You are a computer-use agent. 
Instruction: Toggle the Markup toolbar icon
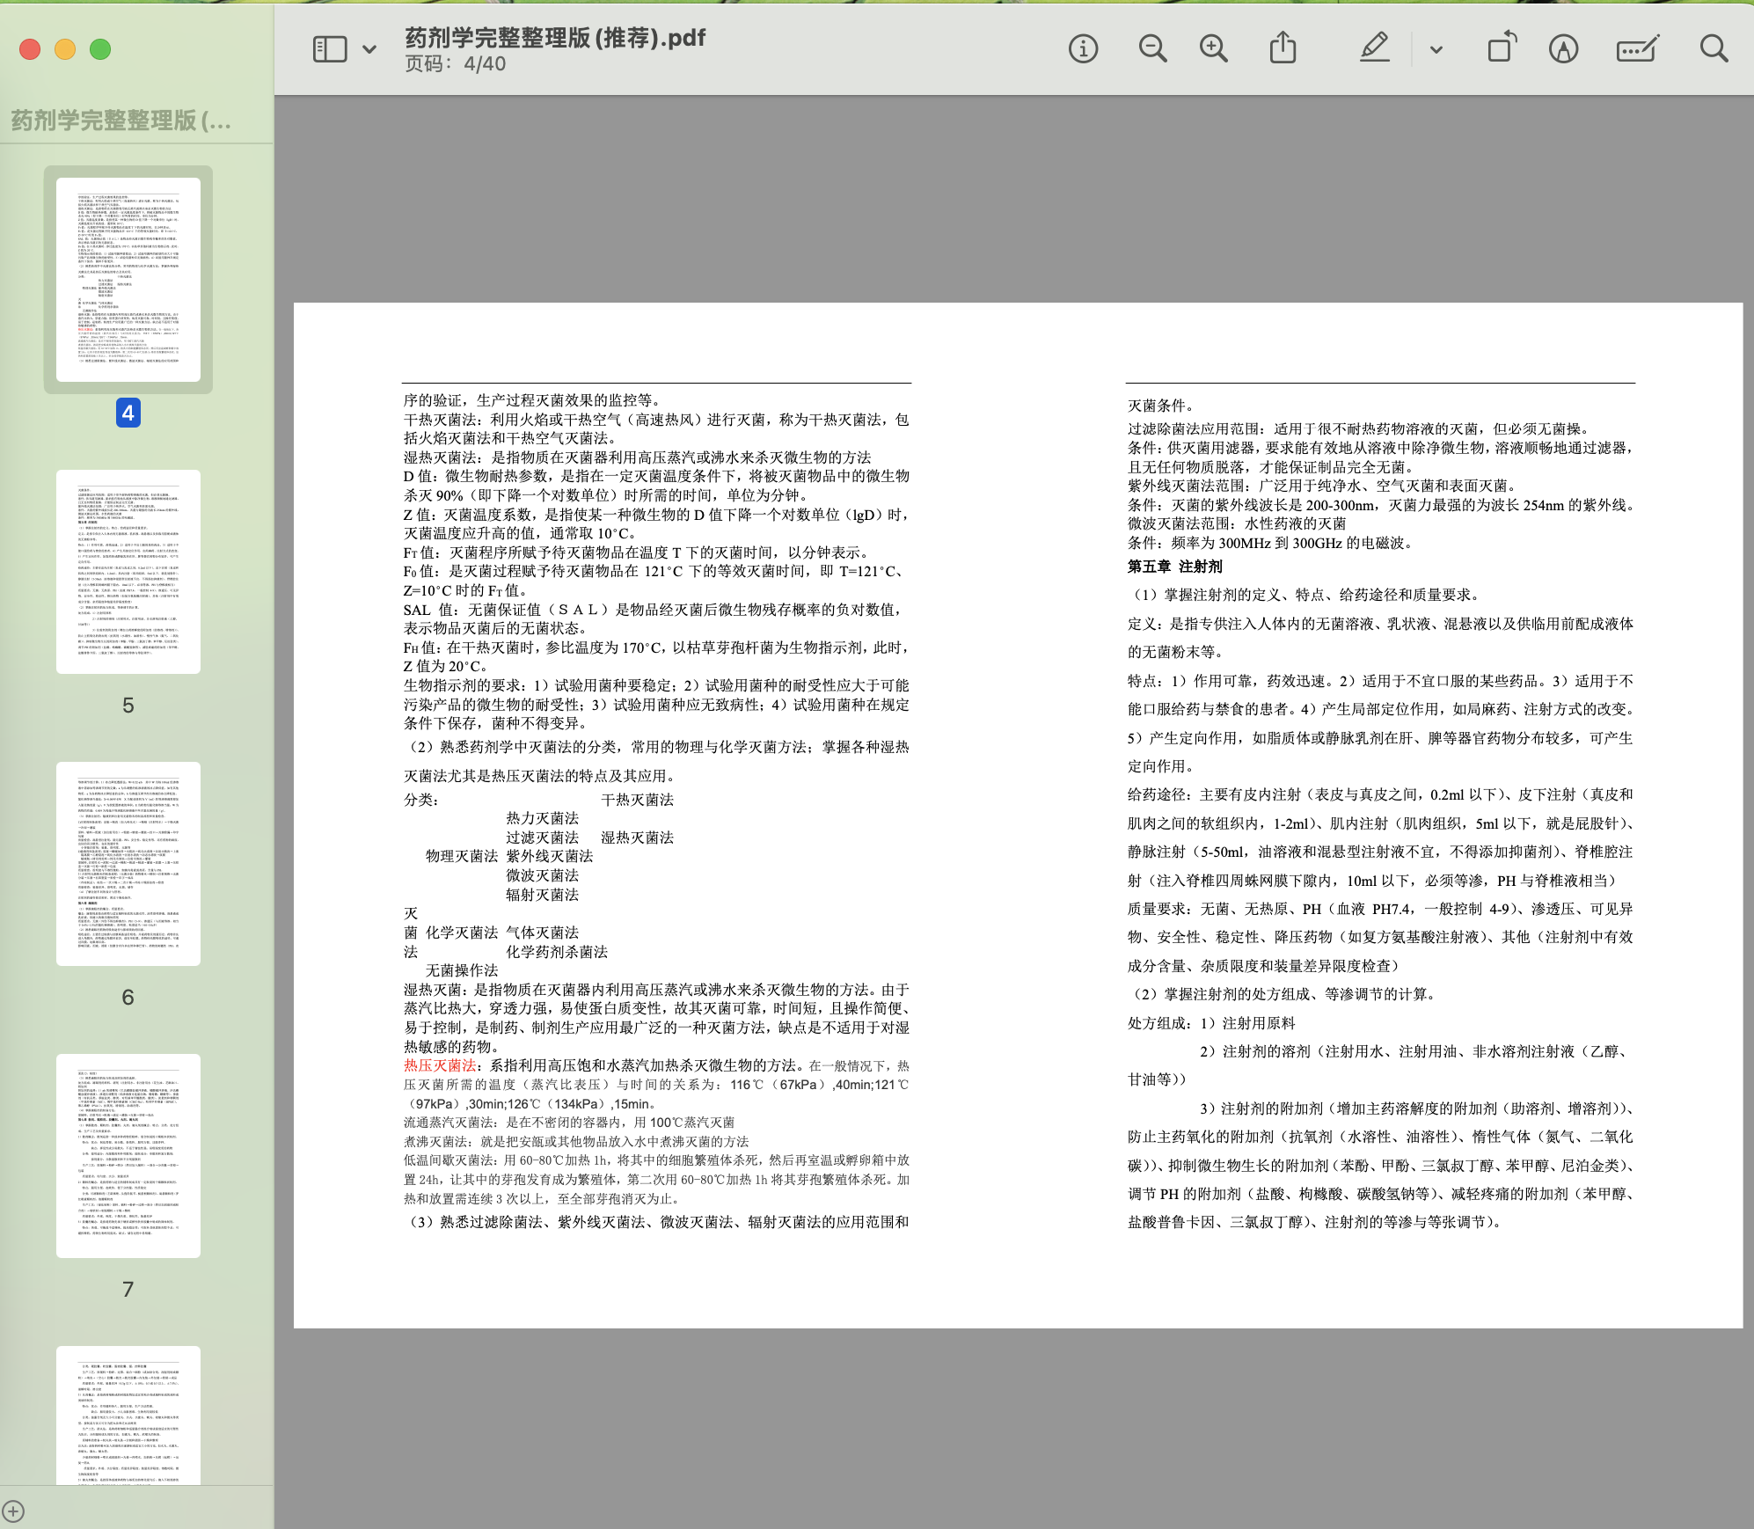[1563, 48]
